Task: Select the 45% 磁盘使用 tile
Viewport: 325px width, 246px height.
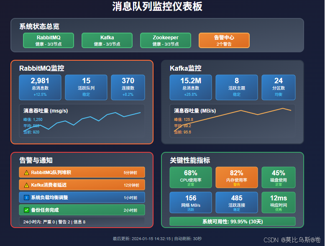Action: 279,178
